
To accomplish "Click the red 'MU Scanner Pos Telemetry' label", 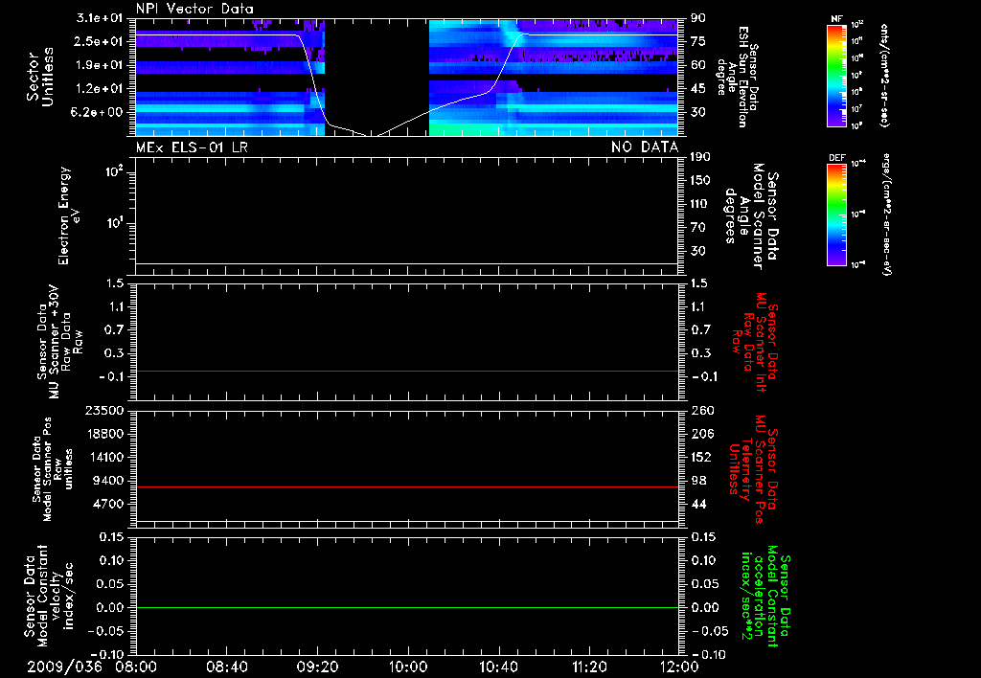I will [753, 469].
